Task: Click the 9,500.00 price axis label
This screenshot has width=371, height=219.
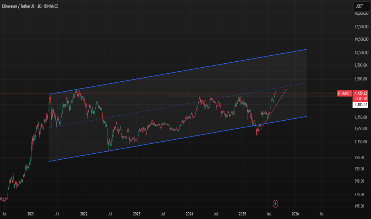Action: pyautogui.click(x=361, y=65)
